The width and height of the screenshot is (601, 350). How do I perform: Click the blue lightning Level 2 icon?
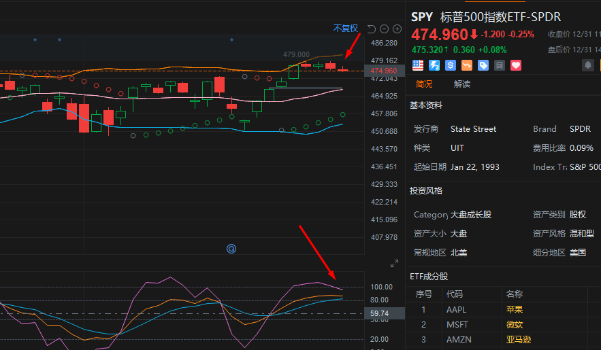434,65
